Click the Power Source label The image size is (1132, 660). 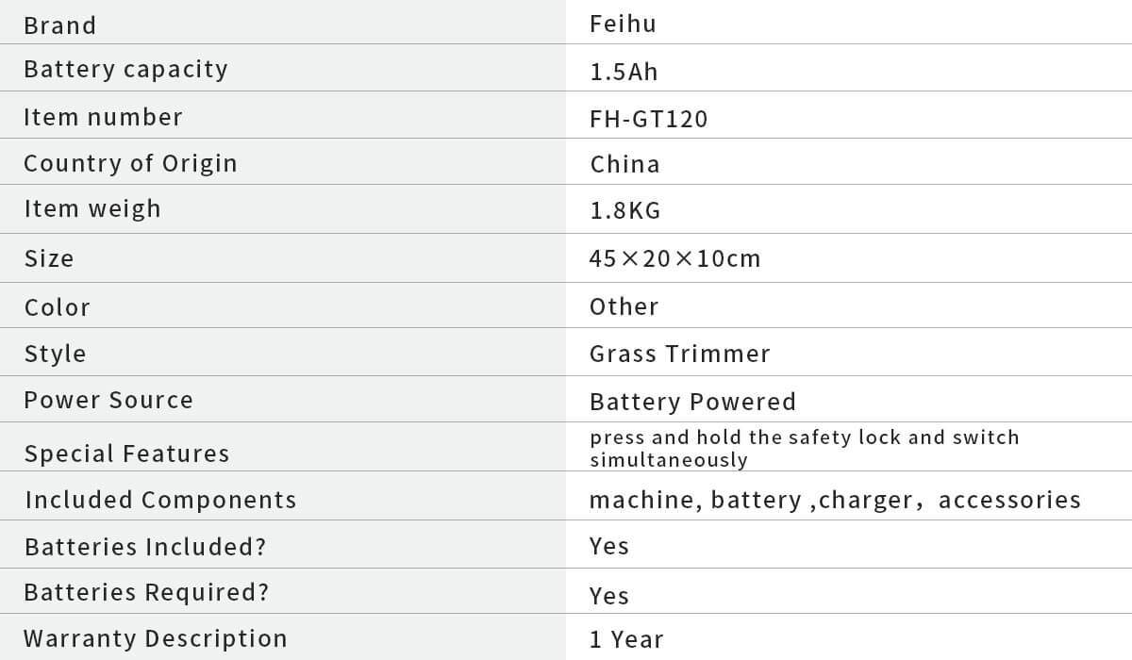(108, 400)
